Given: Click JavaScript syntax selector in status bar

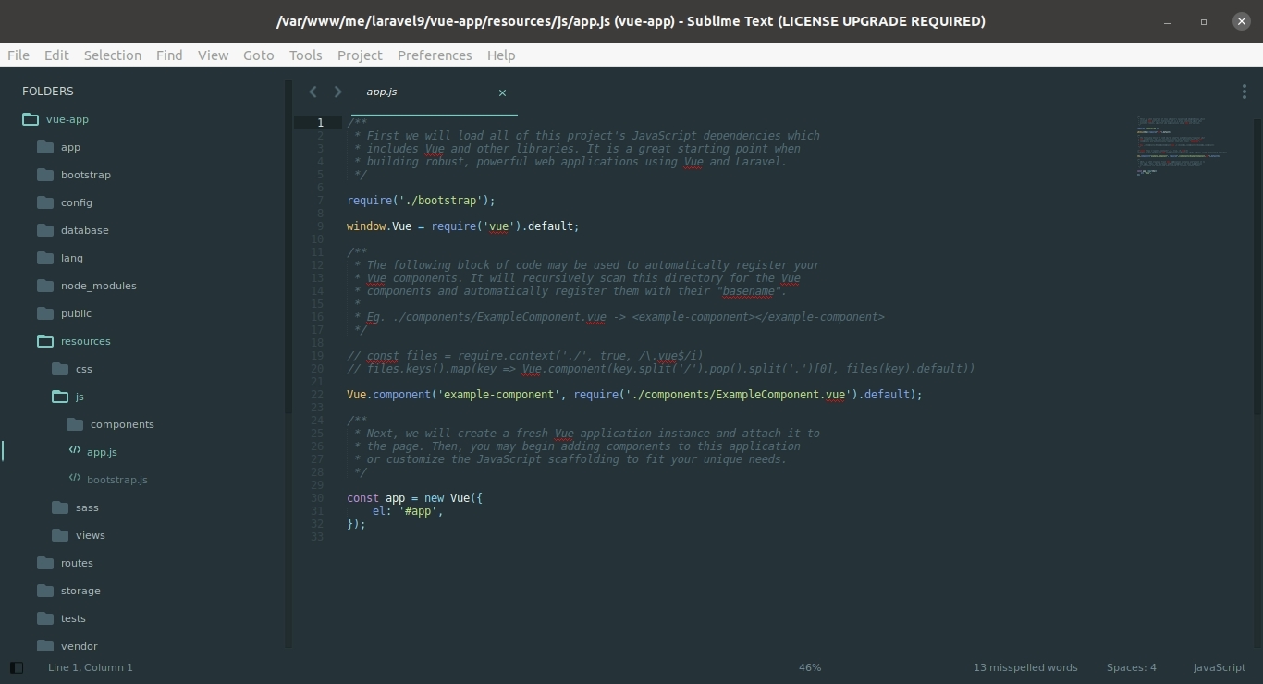Looking at the screenshot, I should click(x=1218, y=667).
